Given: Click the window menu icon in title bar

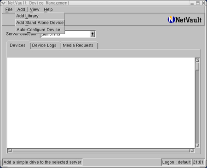Looking at the screenshot, I should 3,3.
